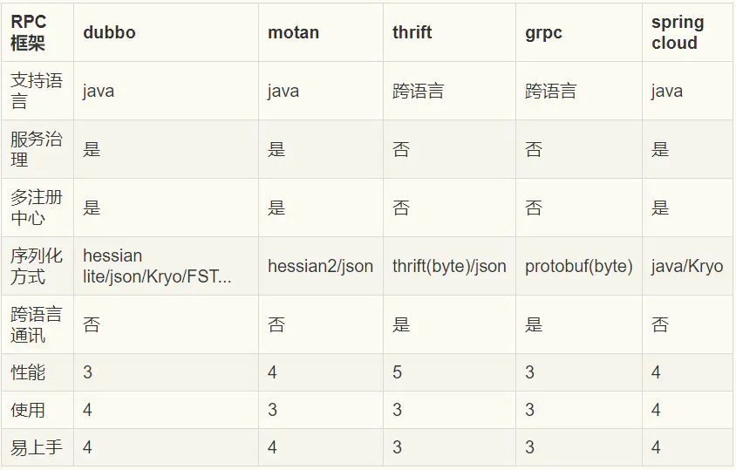
Task: Click the 使用 row label
Action: (x=28, y=410)
